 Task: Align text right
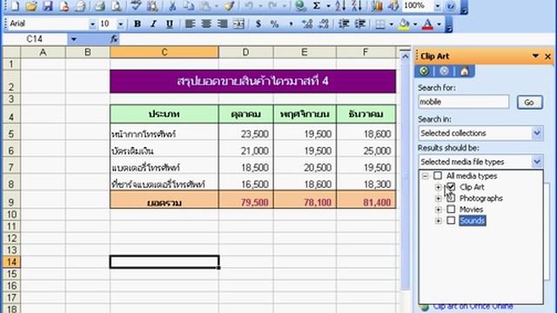click(x=223, y=23)
